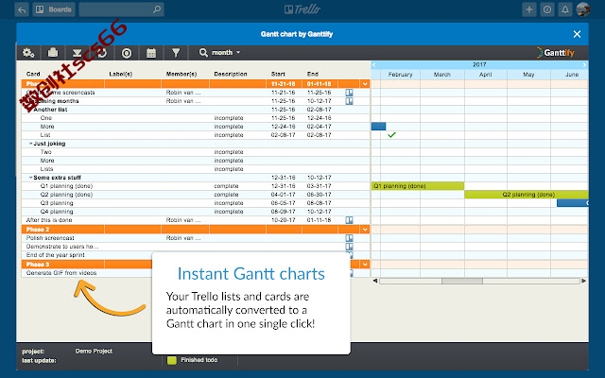
Task: Click the February month header
Action: click(400, 75)
